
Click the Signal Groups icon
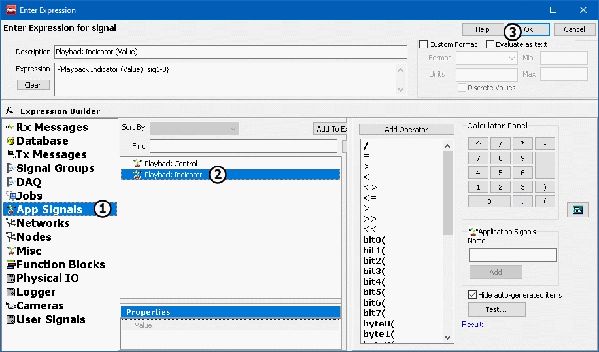coord(10,168)
